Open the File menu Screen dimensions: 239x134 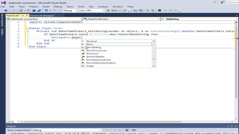[3, 7]
